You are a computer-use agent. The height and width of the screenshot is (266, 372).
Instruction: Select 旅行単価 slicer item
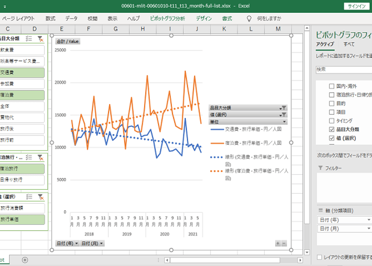(x=22, y=219)
